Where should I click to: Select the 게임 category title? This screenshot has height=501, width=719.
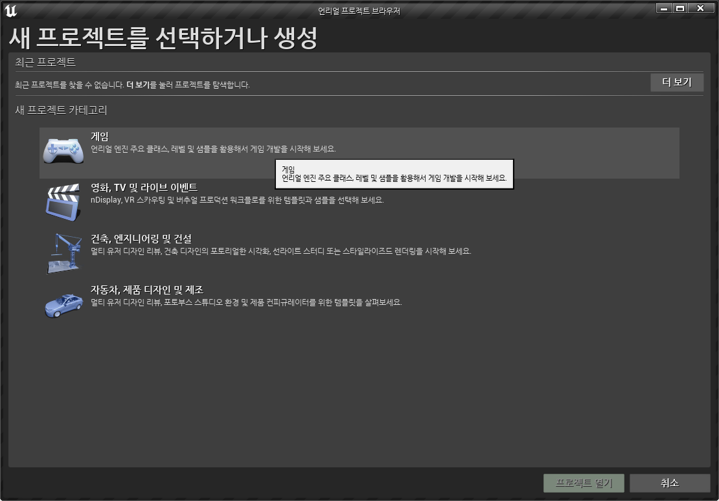(x=100, y=136)
